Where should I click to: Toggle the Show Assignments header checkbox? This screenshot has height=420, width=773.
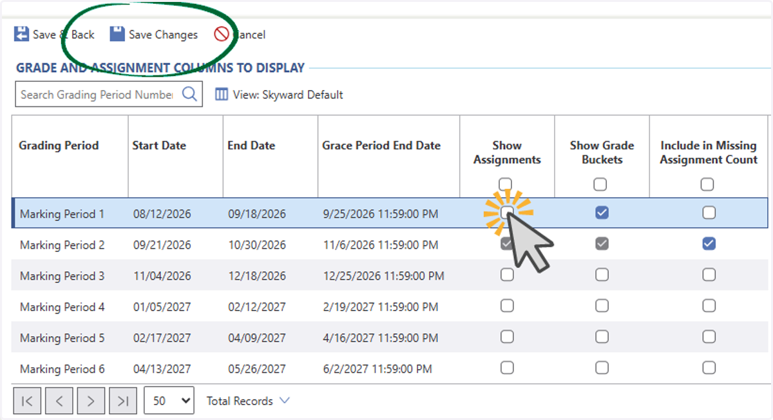[x=506, y=184]
